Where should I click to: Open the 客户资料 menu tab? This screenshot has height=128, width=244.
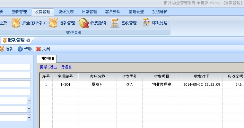click(x=113, y=12)
